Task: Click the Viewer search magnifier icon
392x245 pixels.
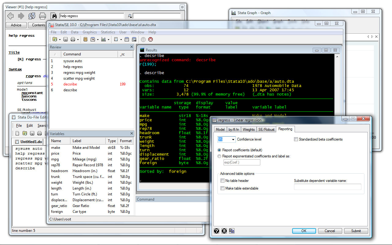Action: (130, 16)
